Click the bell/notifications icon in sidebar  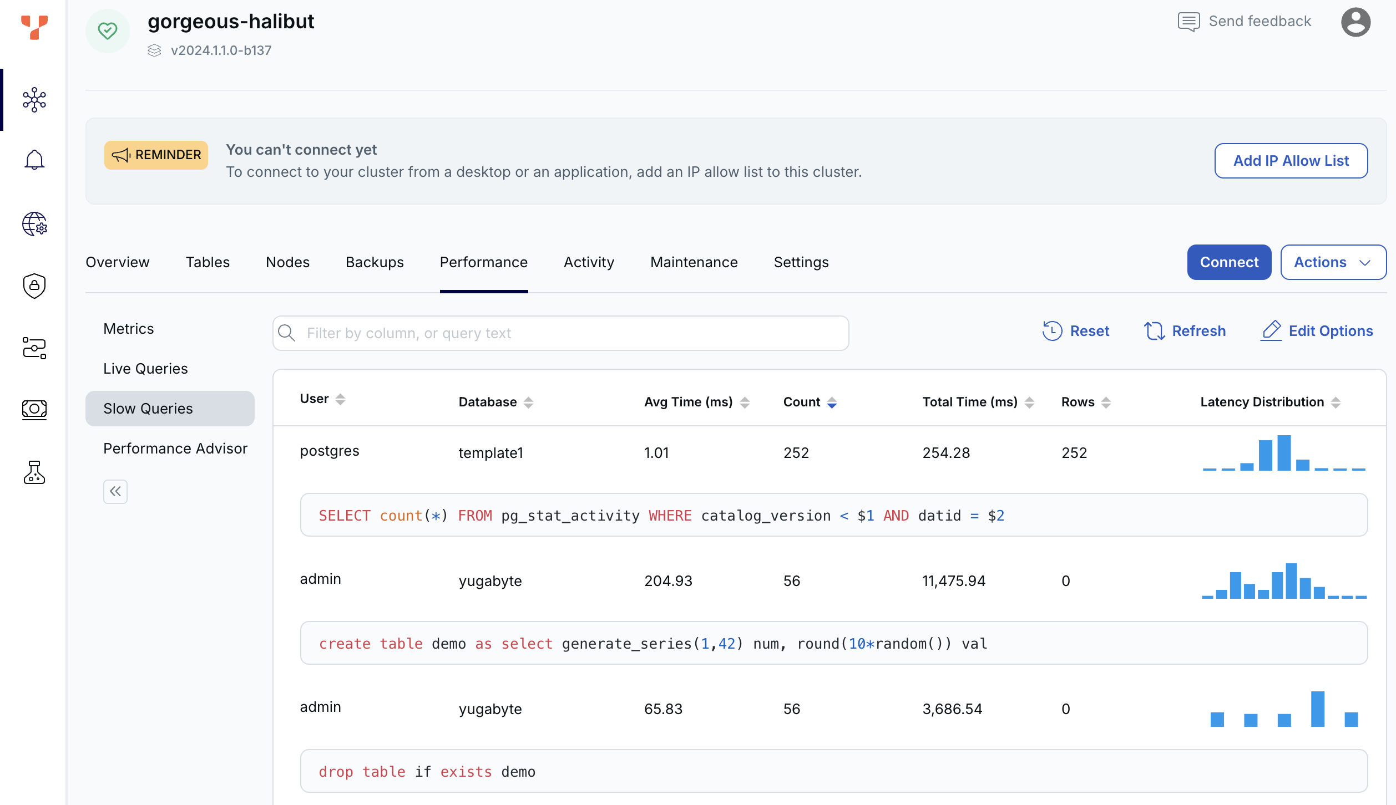tap(33, 160)
